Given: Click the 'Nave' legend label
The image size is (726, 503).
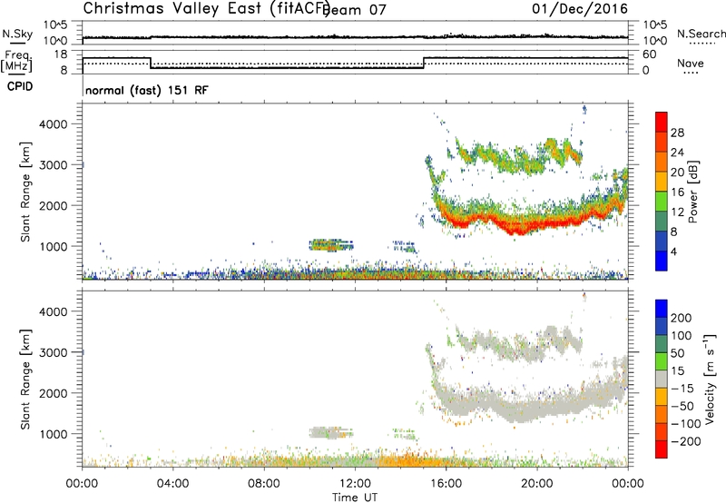Looking at the screenshot, I should pos(690,64).
